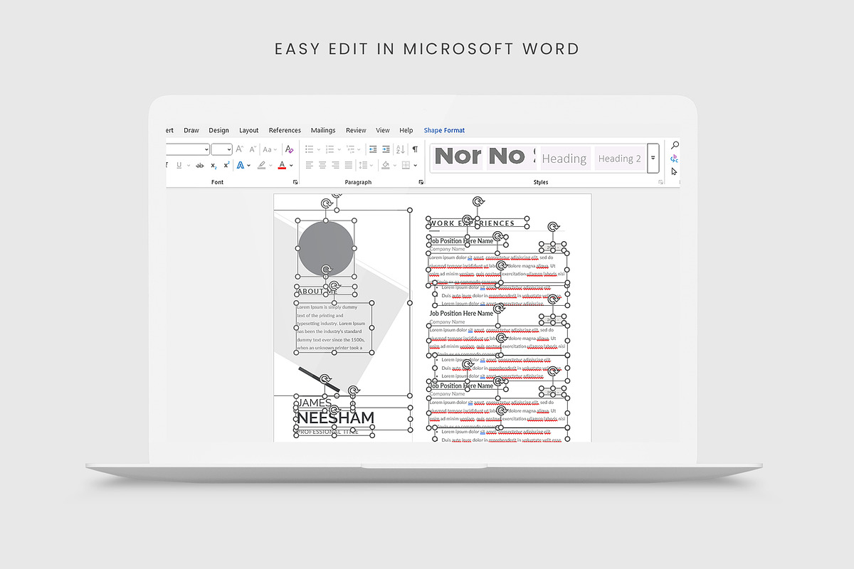Image resolution: width=854 pixels, height=569 pixels.
Task: Align text right
Action: [335, 165]
